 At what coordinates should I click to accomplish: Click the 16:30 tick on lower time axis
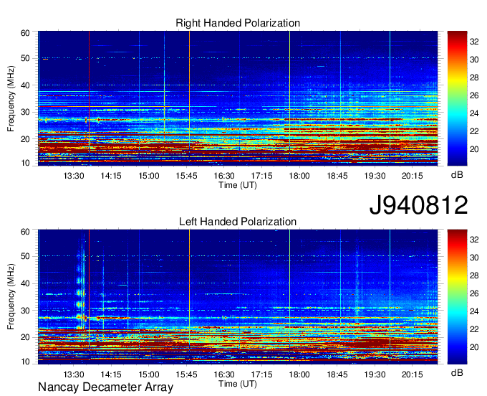[224, 374]
